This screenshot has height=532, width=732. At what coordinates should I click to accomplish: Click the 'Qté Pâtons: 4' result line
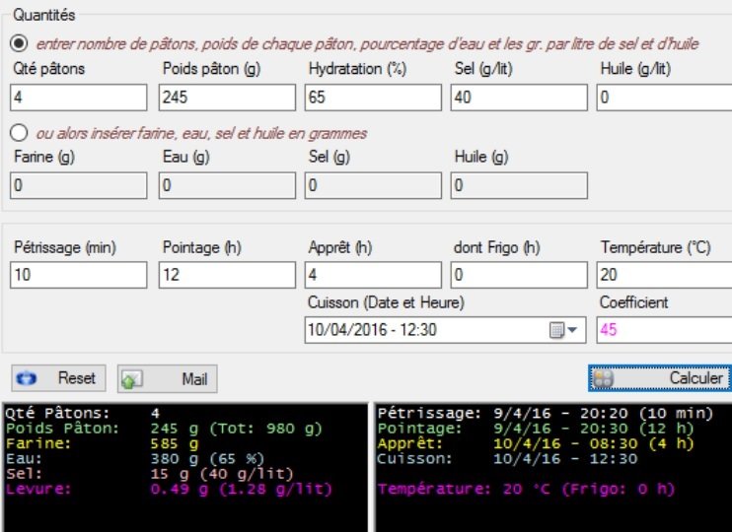pos(83,413)
